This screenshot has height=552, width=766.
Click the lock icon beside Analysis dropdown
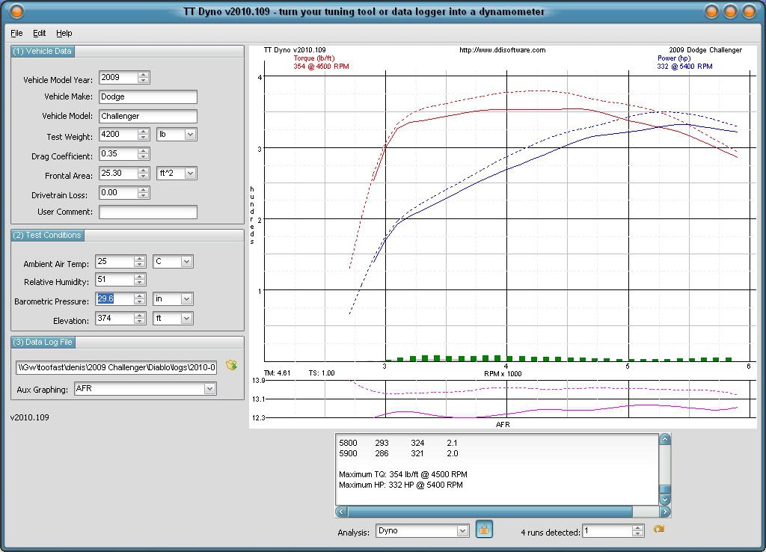point(484,530)
